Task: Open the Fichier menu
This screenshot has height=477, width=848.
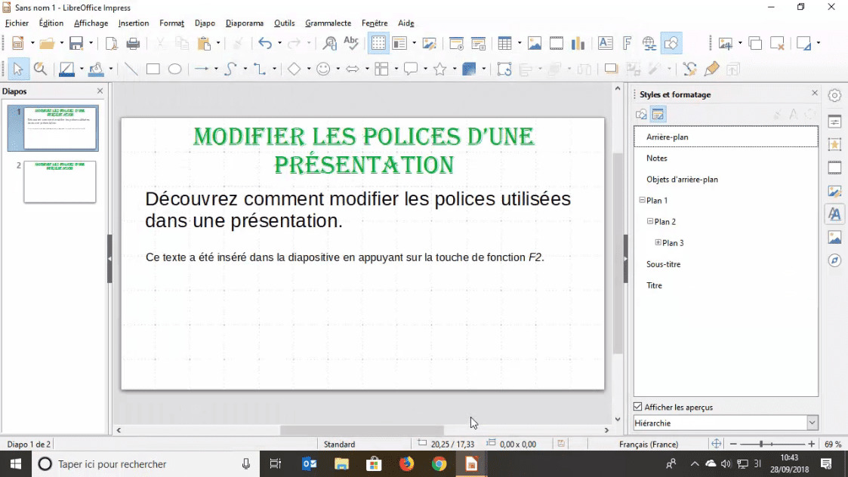Action: pos(17,23)
